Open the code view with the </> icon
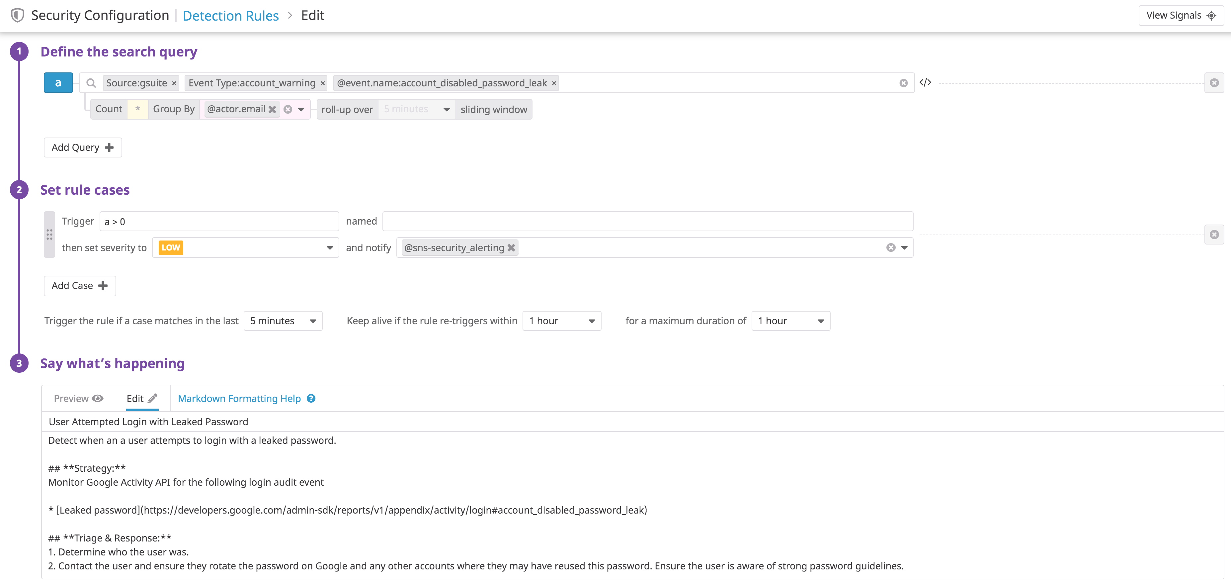The height and width of the screenshot is (586, 1231). pos(926,82)
